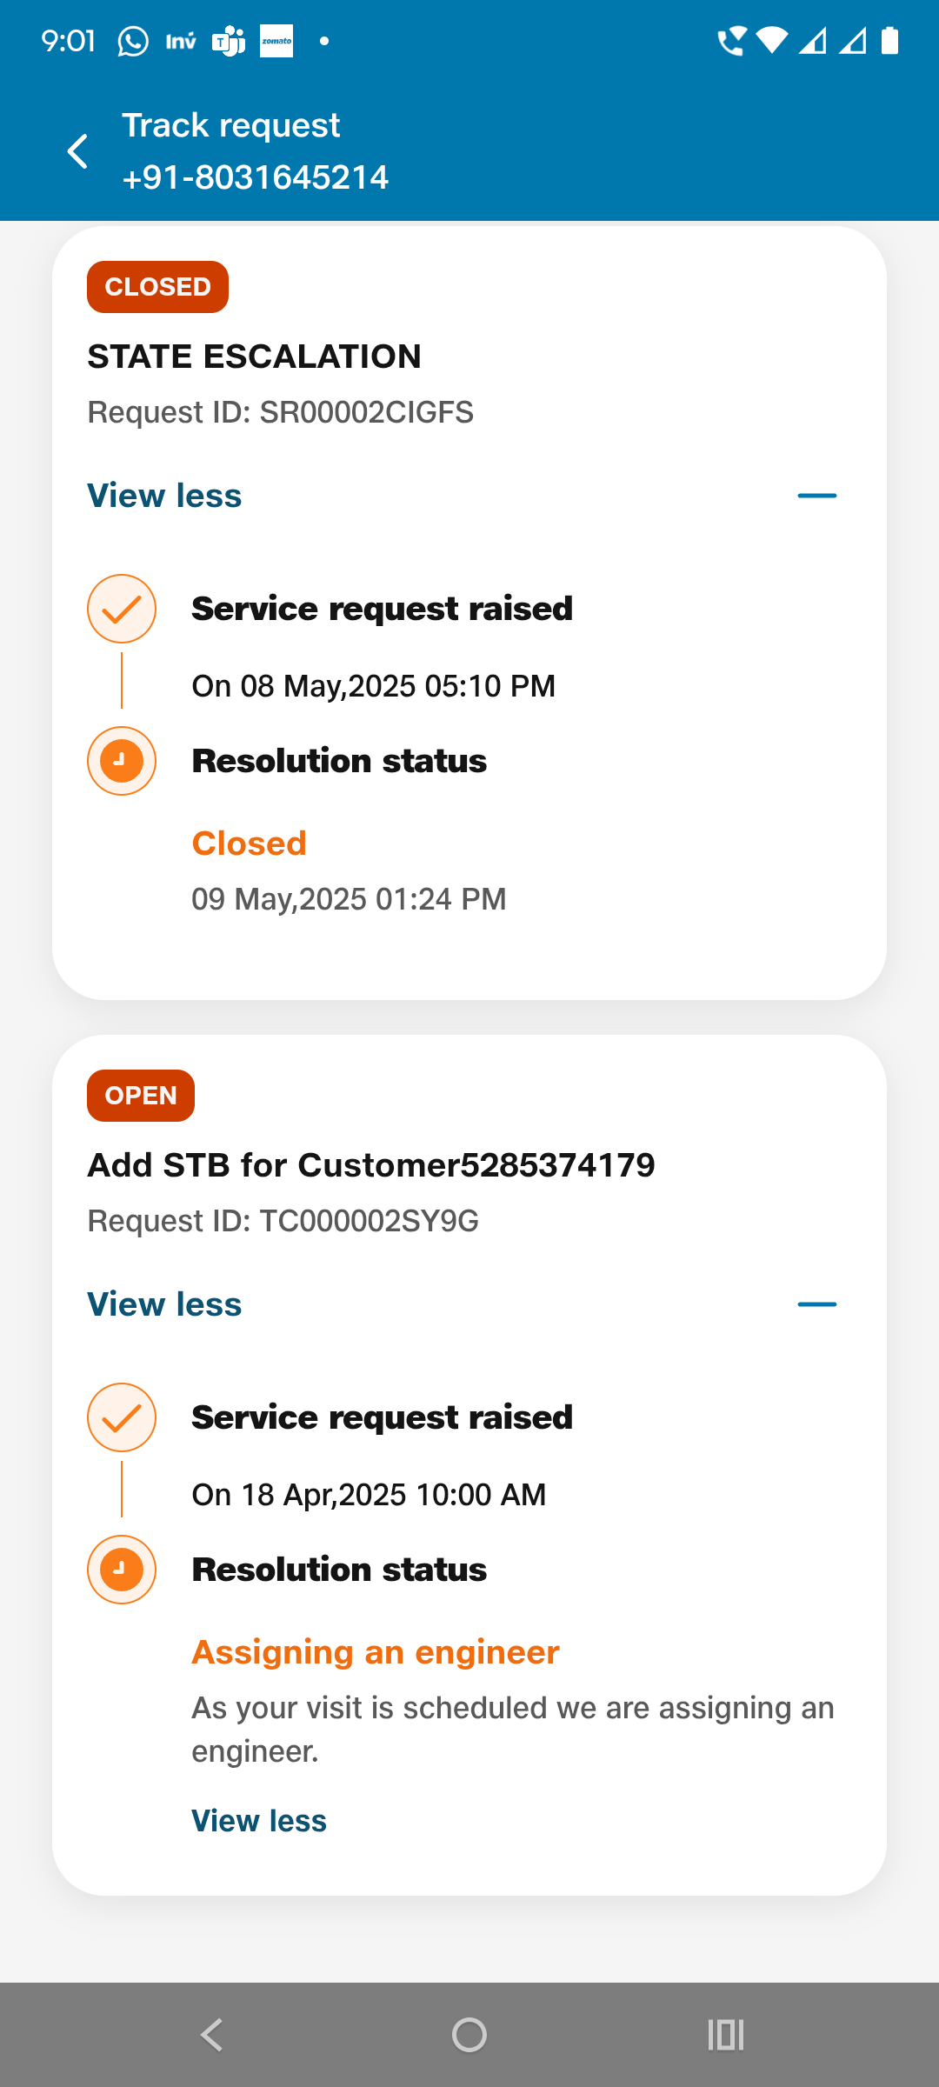The image size is (939, 2087).
Task: Tap the checkmark icon in Add STB card
Action: [x=122, y=1417]
